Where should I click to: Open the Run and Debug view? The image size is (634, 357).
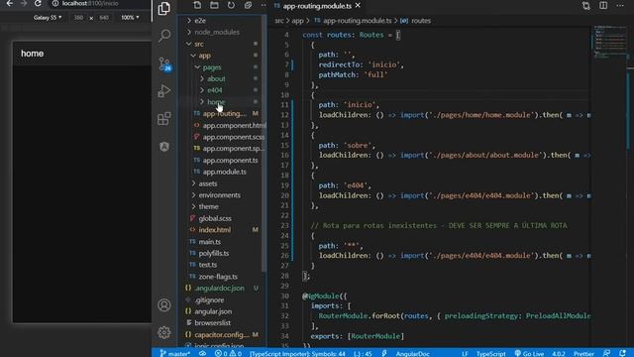164,91
